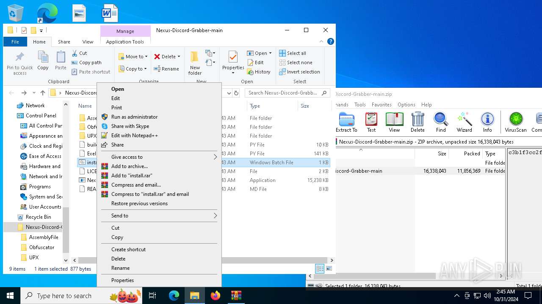This screenshot has width=542, height=304.
Task: Click WinRAR Find toolbar icon
Action: pyautogui.click(x=441, y=122)
